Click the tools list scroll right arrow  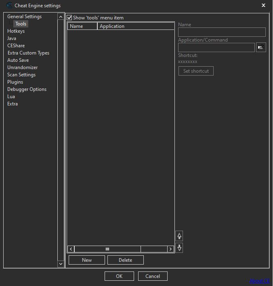pos(170,249)
